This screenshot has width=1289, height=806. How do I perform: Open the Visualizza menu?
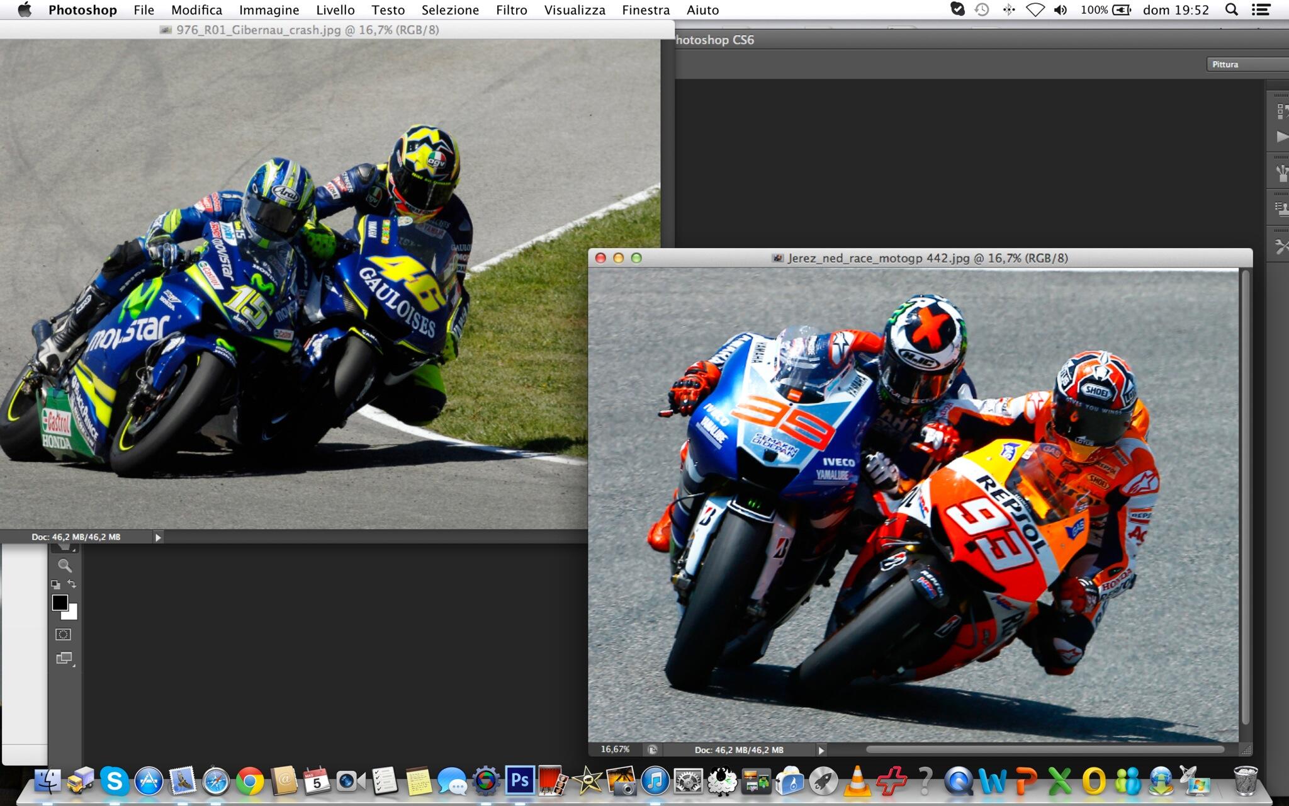[x=575, y=10]
